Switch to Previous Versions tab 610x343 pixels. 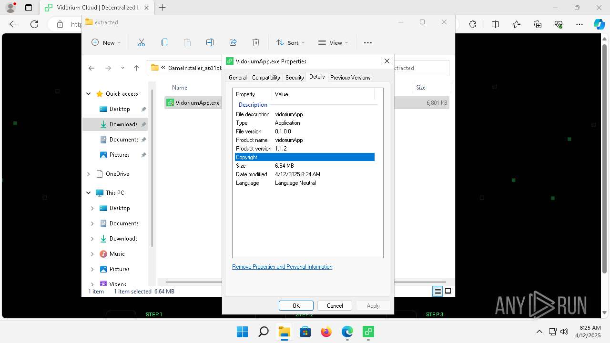coord(350,78)
